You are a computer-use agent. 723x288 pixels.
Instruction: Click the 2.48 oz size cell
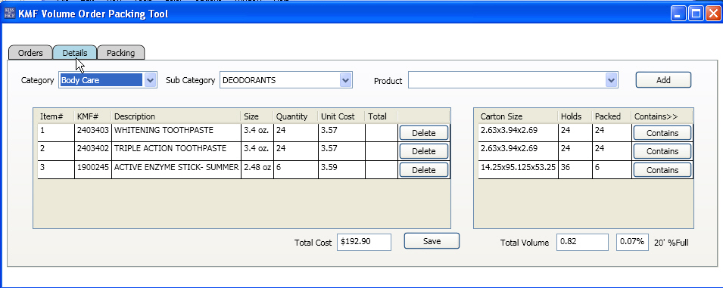point(257,169)
